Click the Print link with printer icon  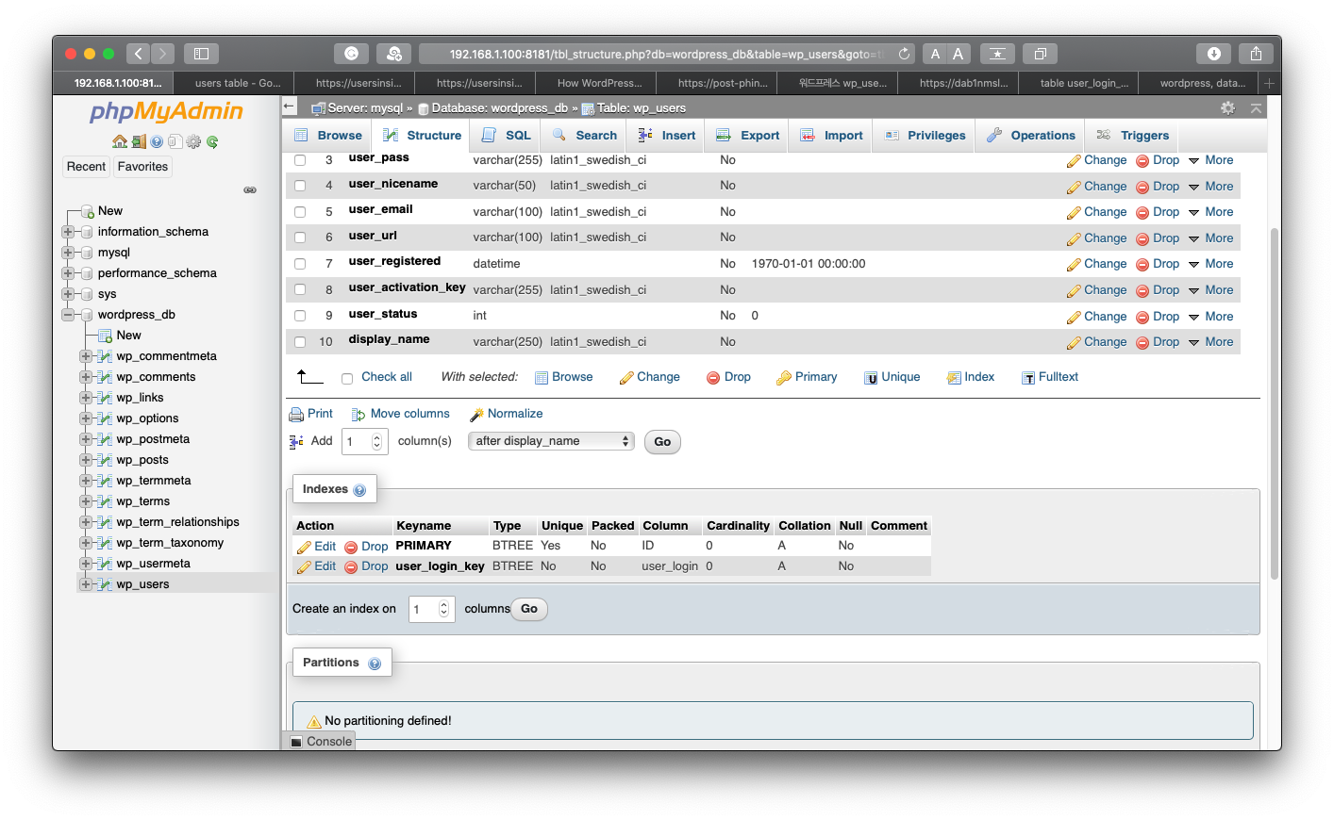pyautogui.click(x=310, y=414)
